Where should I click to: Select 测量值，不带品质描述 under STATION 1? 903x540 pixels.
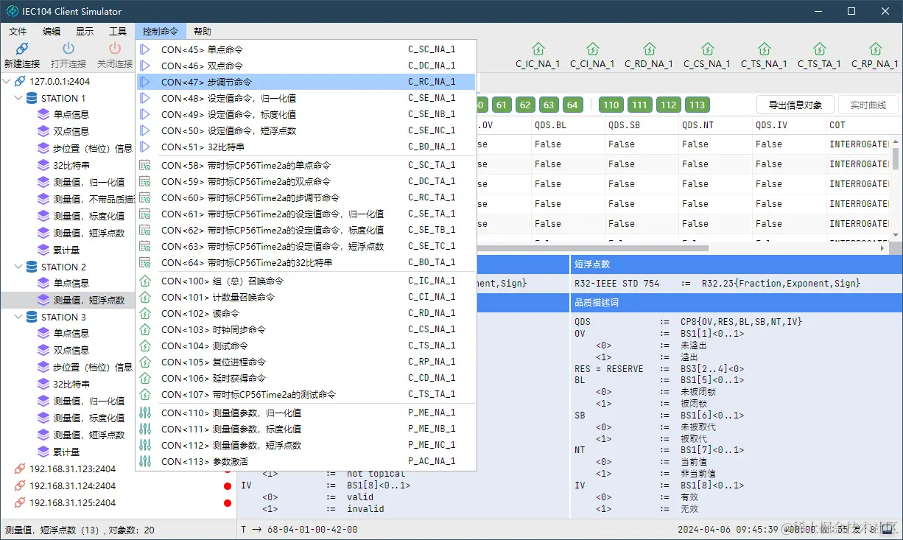[93, 199]
